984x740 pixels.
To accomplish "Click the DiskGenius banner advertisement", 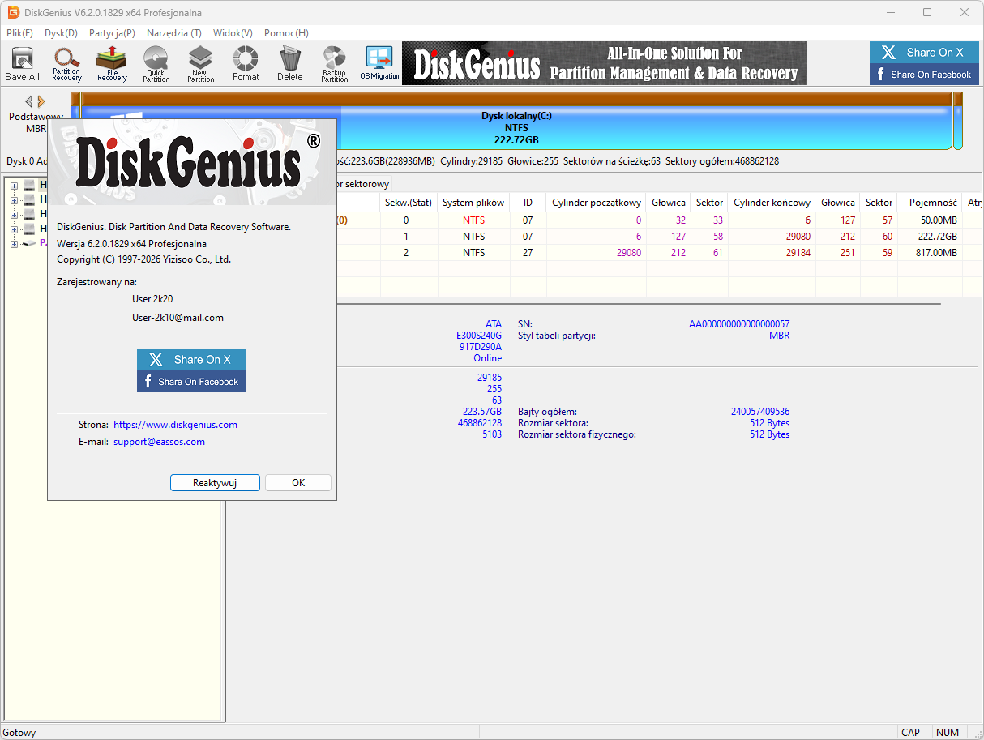I will 605,63.
